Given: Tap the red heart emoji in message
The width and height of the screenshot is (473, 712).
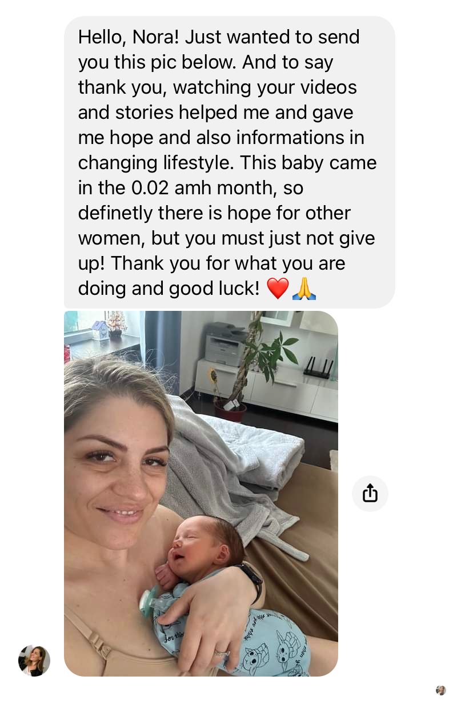Looking at the screenshot, I should click(x=278, y=289).
